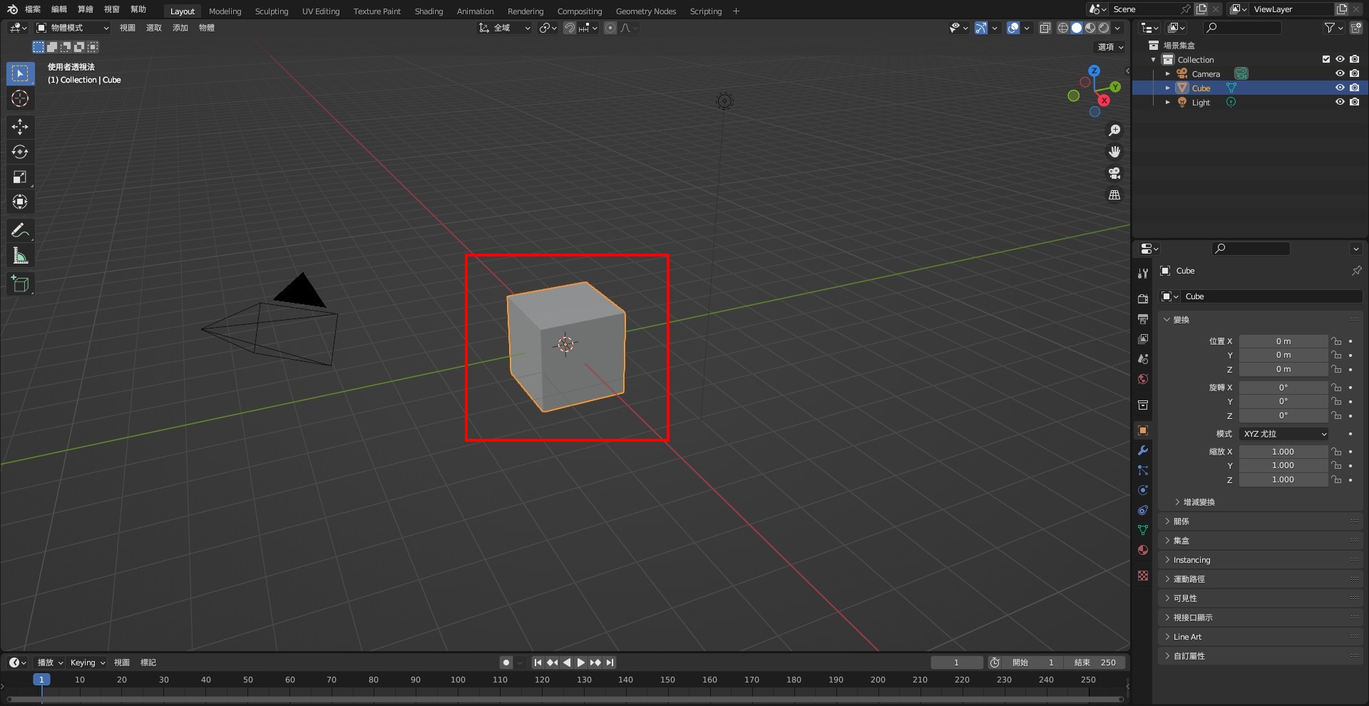1369x706 pixels.
Task: Uncheck Collection exclude checkbox
Action: (x=1326, y=59)
